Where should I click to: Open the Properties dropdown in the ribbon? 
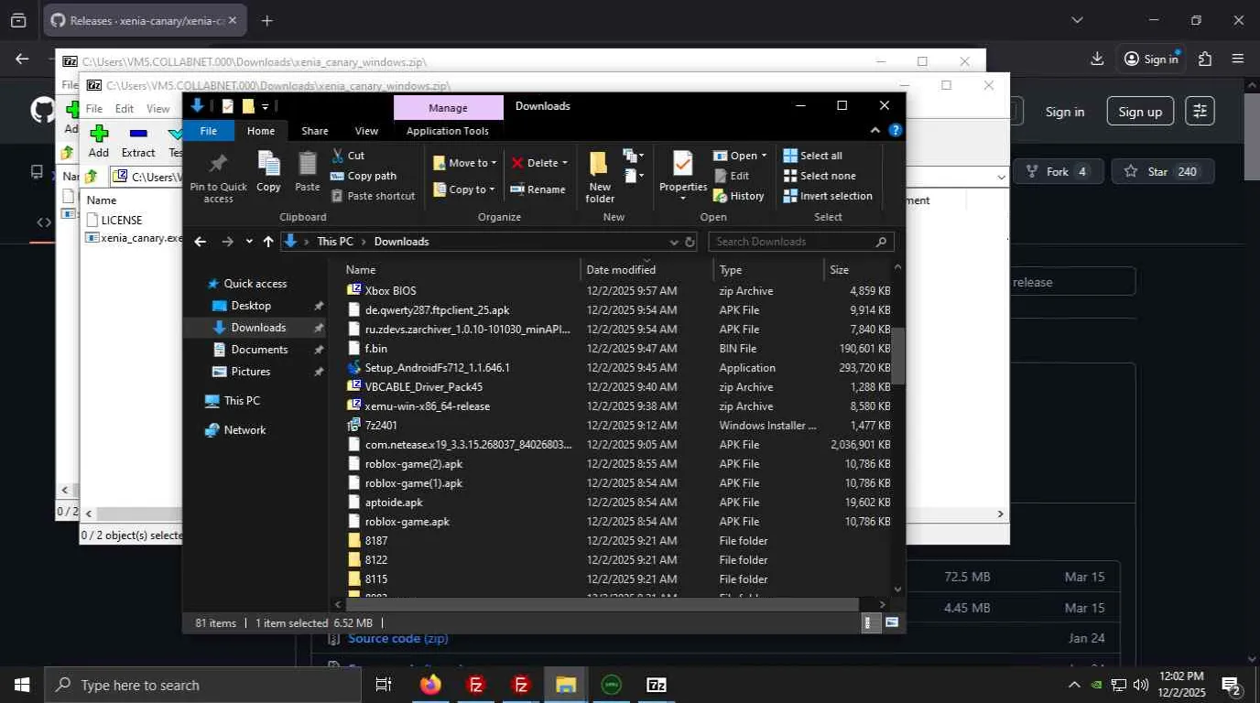click(x=683, y=199)
